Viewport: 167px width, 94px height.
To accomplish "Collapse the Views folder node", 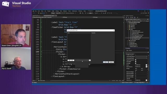I will 128,30.
